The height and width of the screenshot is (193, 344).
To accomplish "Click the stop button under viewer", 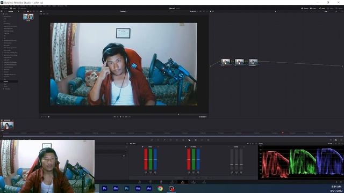I will pyautogui.click(x=120, y=117).
